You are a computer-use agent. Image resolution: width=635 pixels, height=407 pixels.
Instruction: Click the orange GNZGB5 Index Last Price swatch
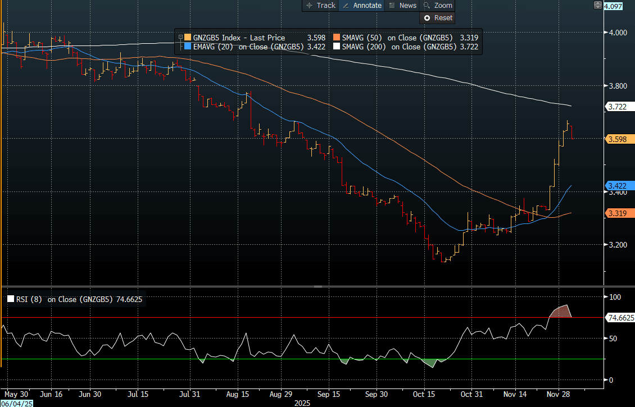tap(188, 38)
